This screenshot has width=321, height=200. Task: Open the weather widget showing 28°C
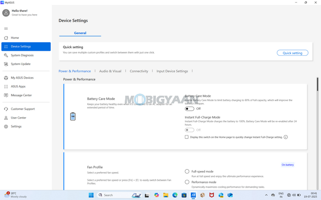(x=16, y=195)
